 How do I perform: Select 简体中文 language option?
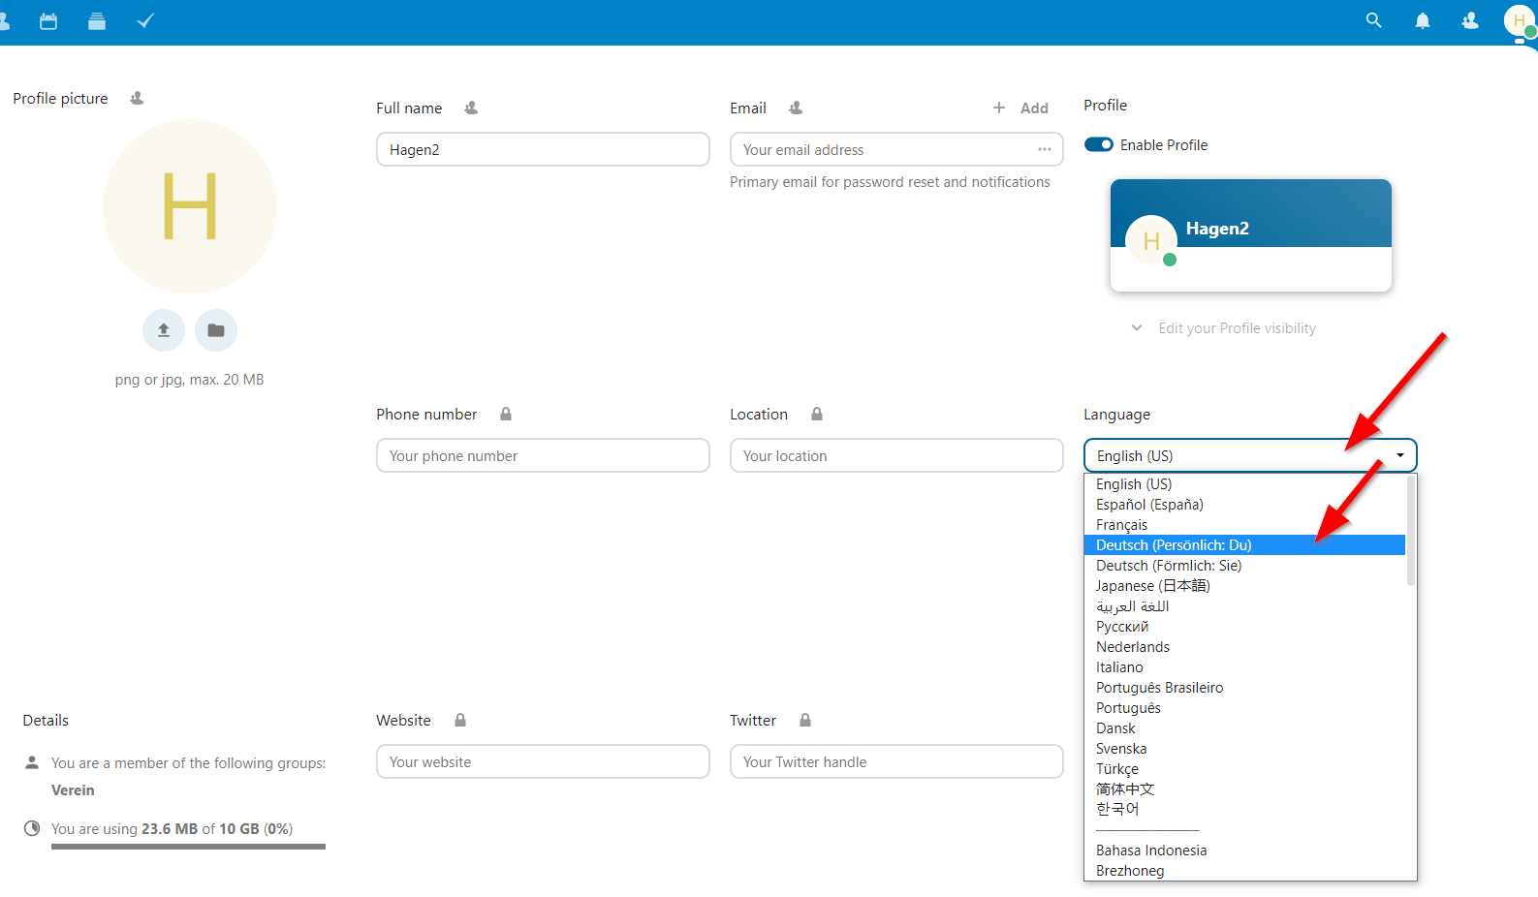pyautogui.click(x=1244, y=789)
